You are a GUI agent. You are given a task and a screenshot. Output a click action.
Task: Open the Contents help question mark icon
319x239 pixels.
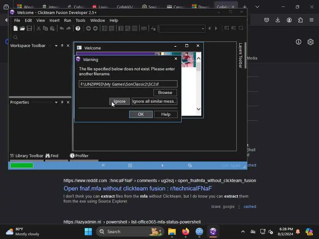coord(78,28)
